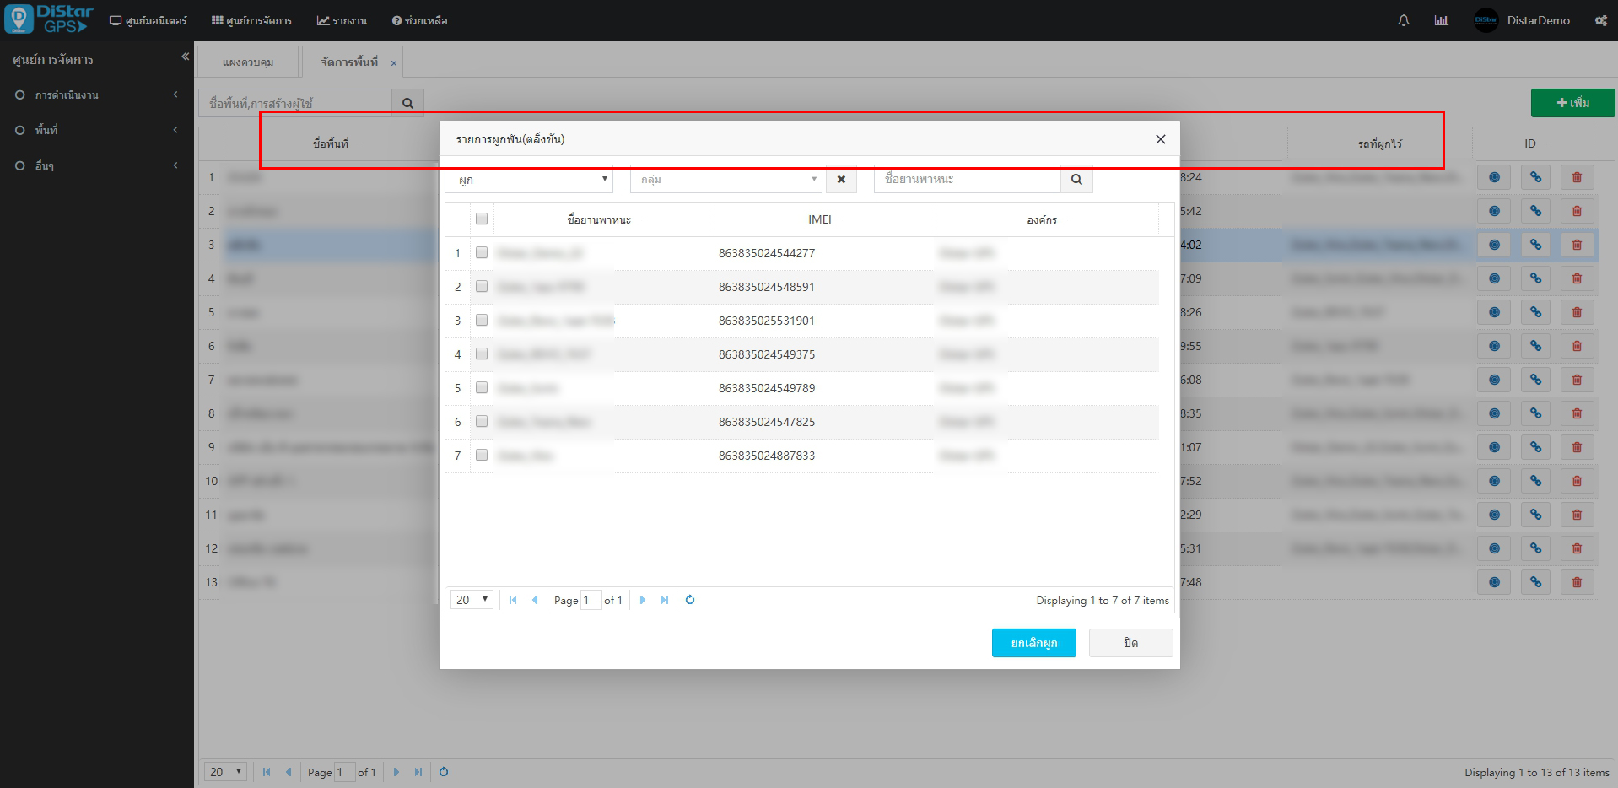The height and width of the screenshot is (788, 1618).
Task: Focus the ชื่อยานพาหนะ search field
Action: [x=968, y=179]
